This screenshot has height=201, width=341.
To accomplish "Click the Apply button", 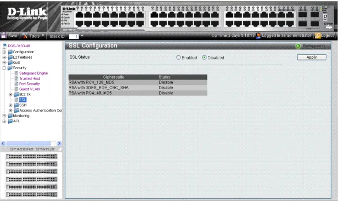I will tap(312, 57).
